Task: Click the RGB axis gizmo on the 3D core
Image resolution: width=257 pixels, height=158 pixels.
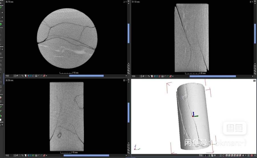Action: pyautogui.click(x=194, y=115)
